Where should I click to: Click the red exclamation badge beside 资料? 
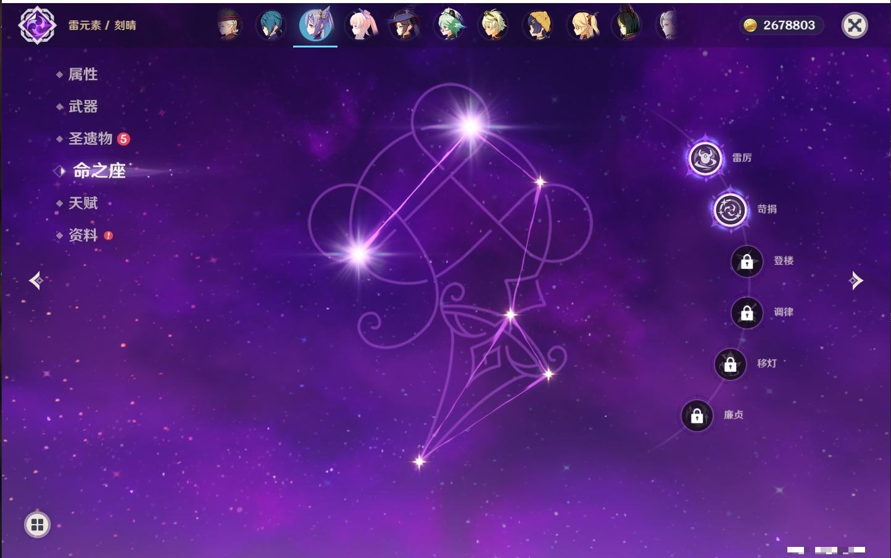[109, 236]
